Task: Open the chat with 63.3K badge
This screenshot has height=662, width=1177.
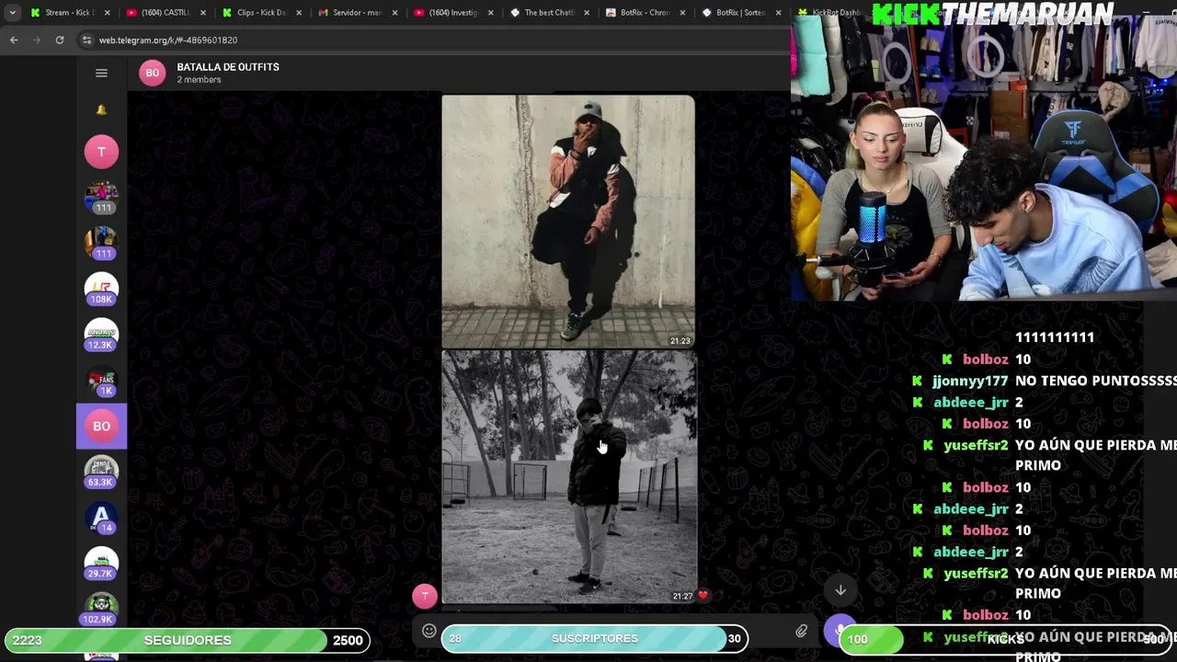Action: click(x=101, y=473)
